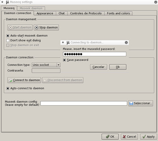This screenshot has height=141, width=158.
Task: Switch to the Appearance tab
Action: tap(45, 13)
